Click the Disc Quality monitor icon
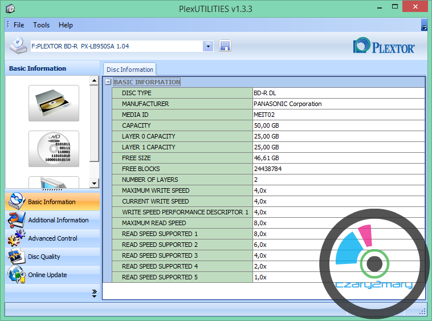 point(17,257)
